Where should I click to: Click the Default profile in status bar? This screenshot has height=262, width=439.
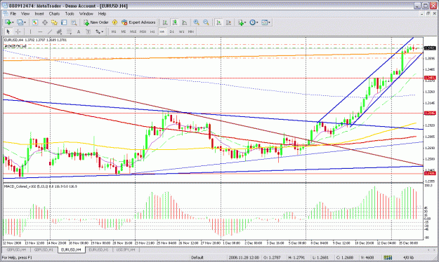197,258
